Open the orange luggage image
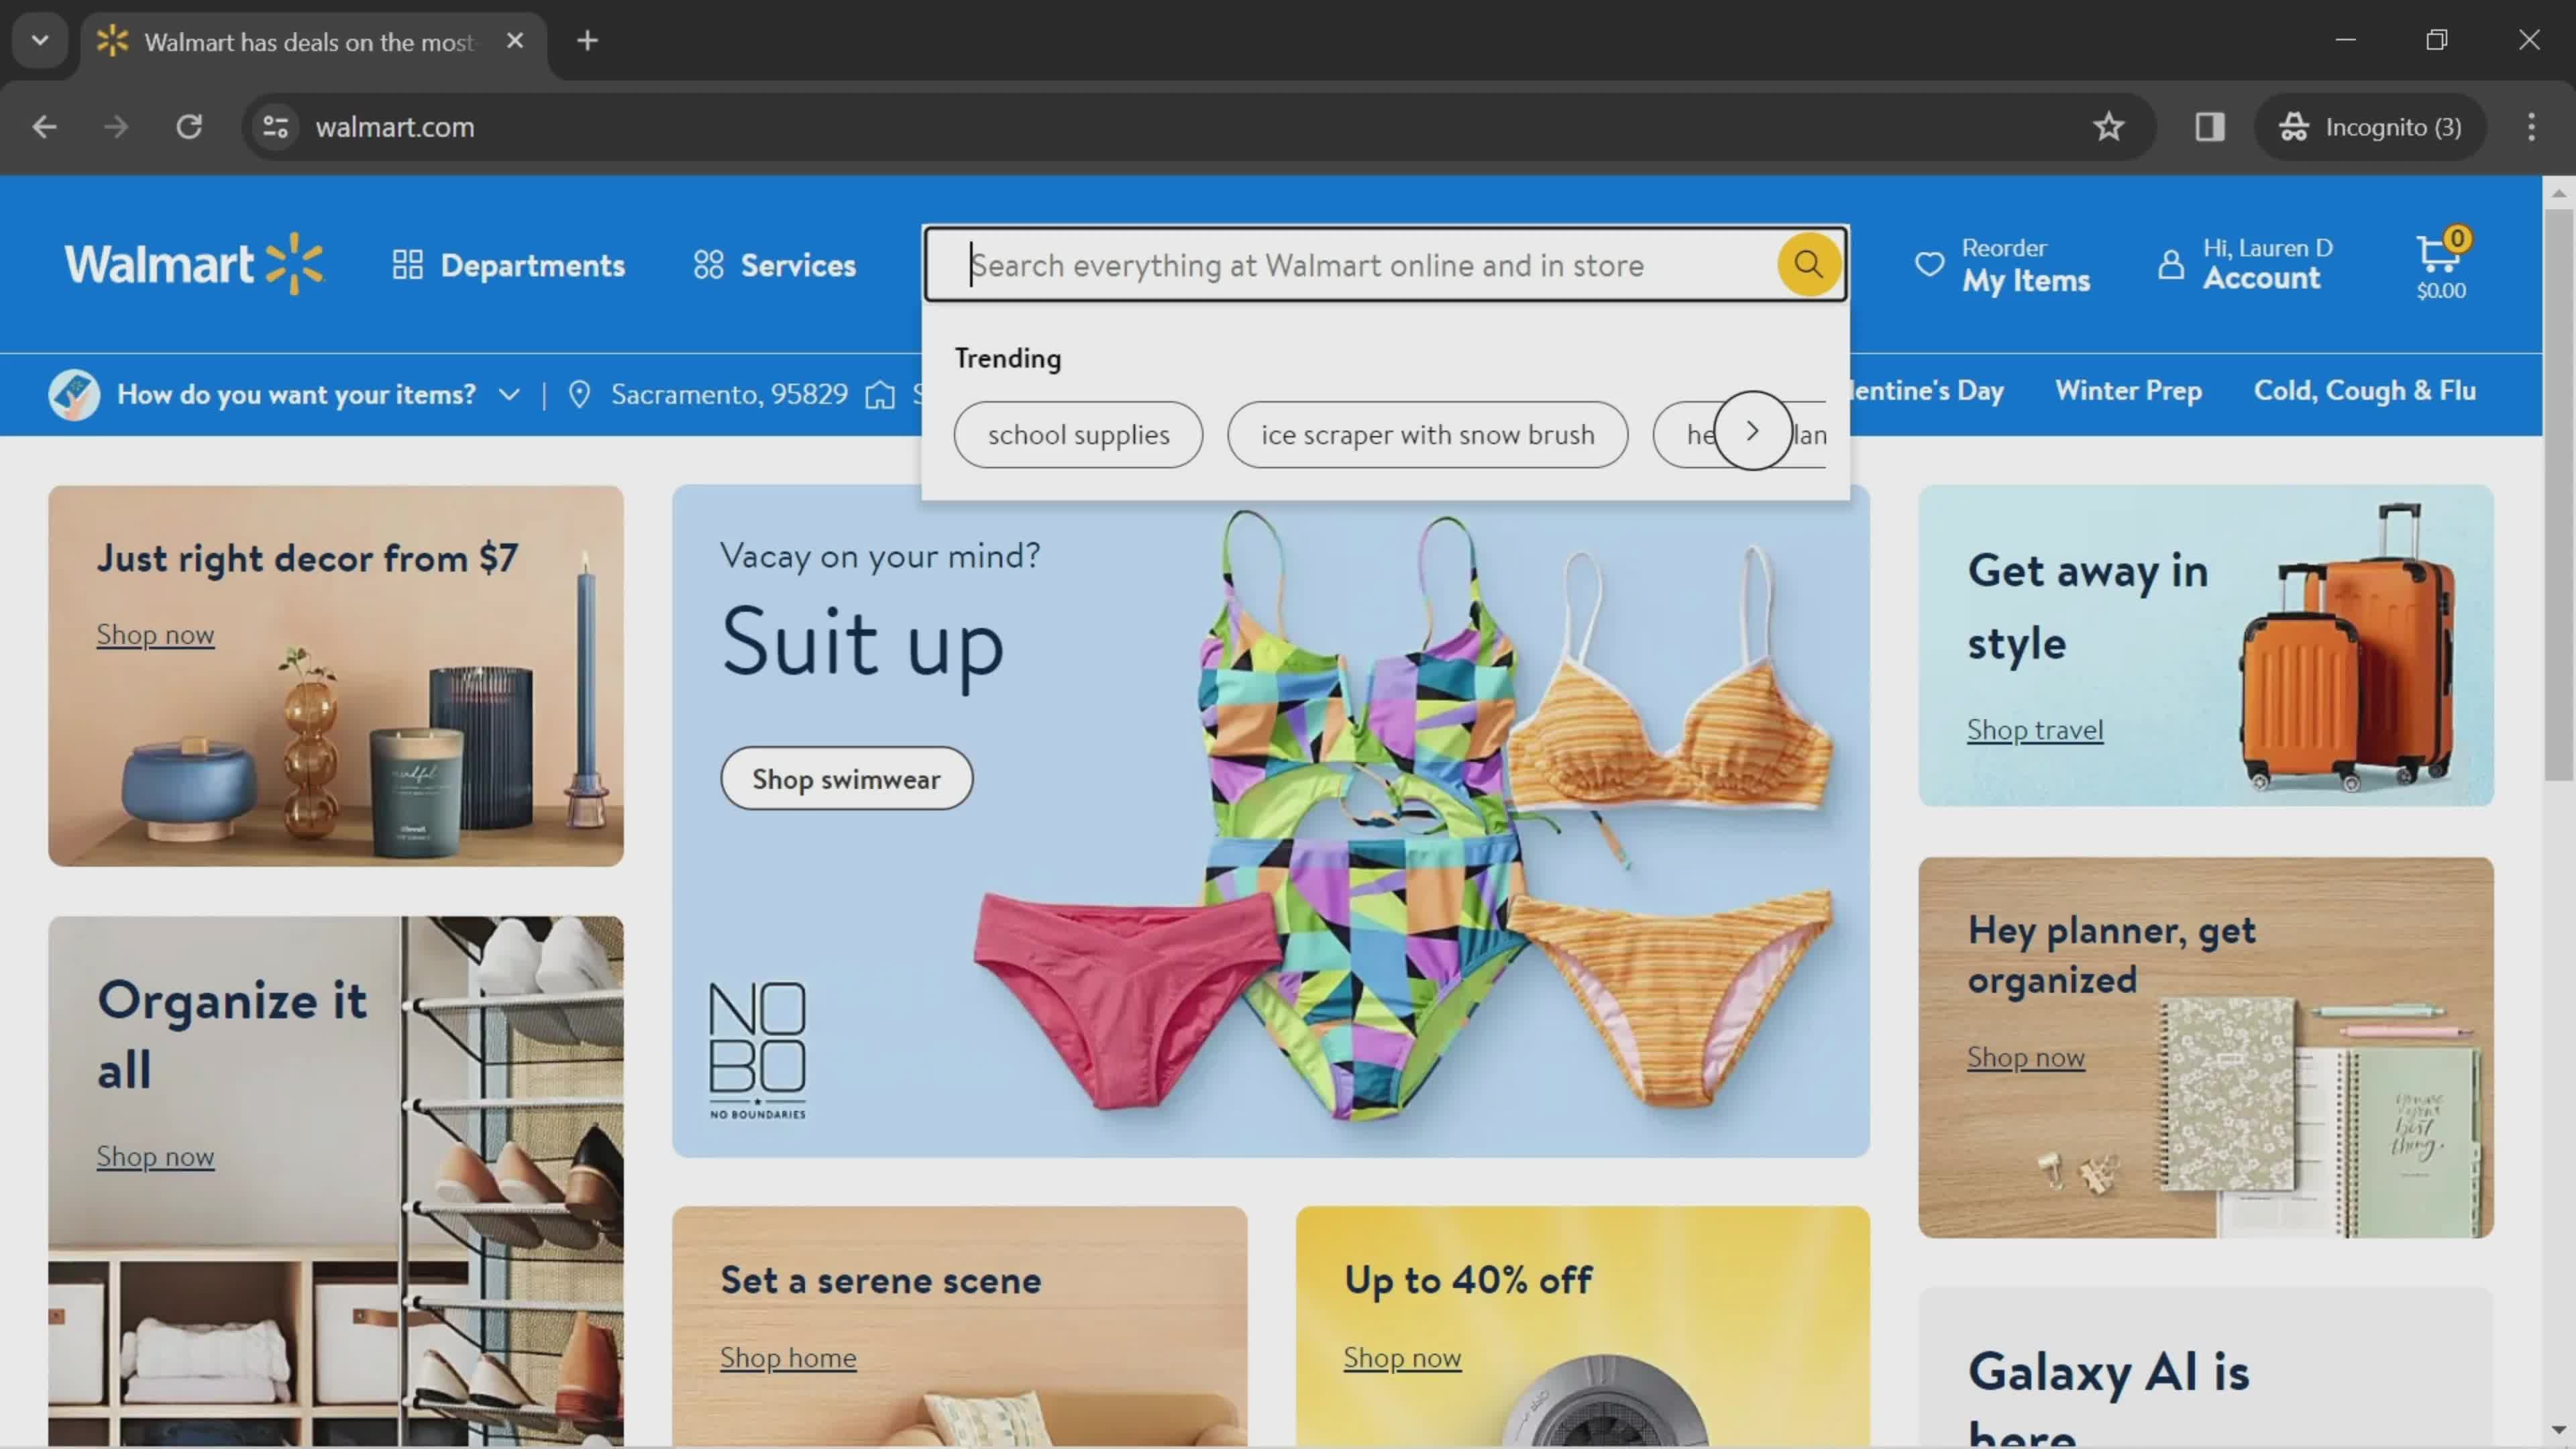 pos(2347,647)
